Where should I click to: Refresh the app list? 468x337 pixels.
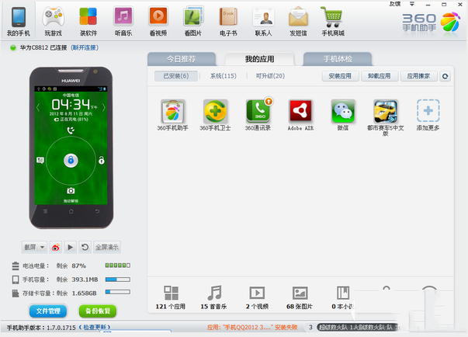point(445,76)
